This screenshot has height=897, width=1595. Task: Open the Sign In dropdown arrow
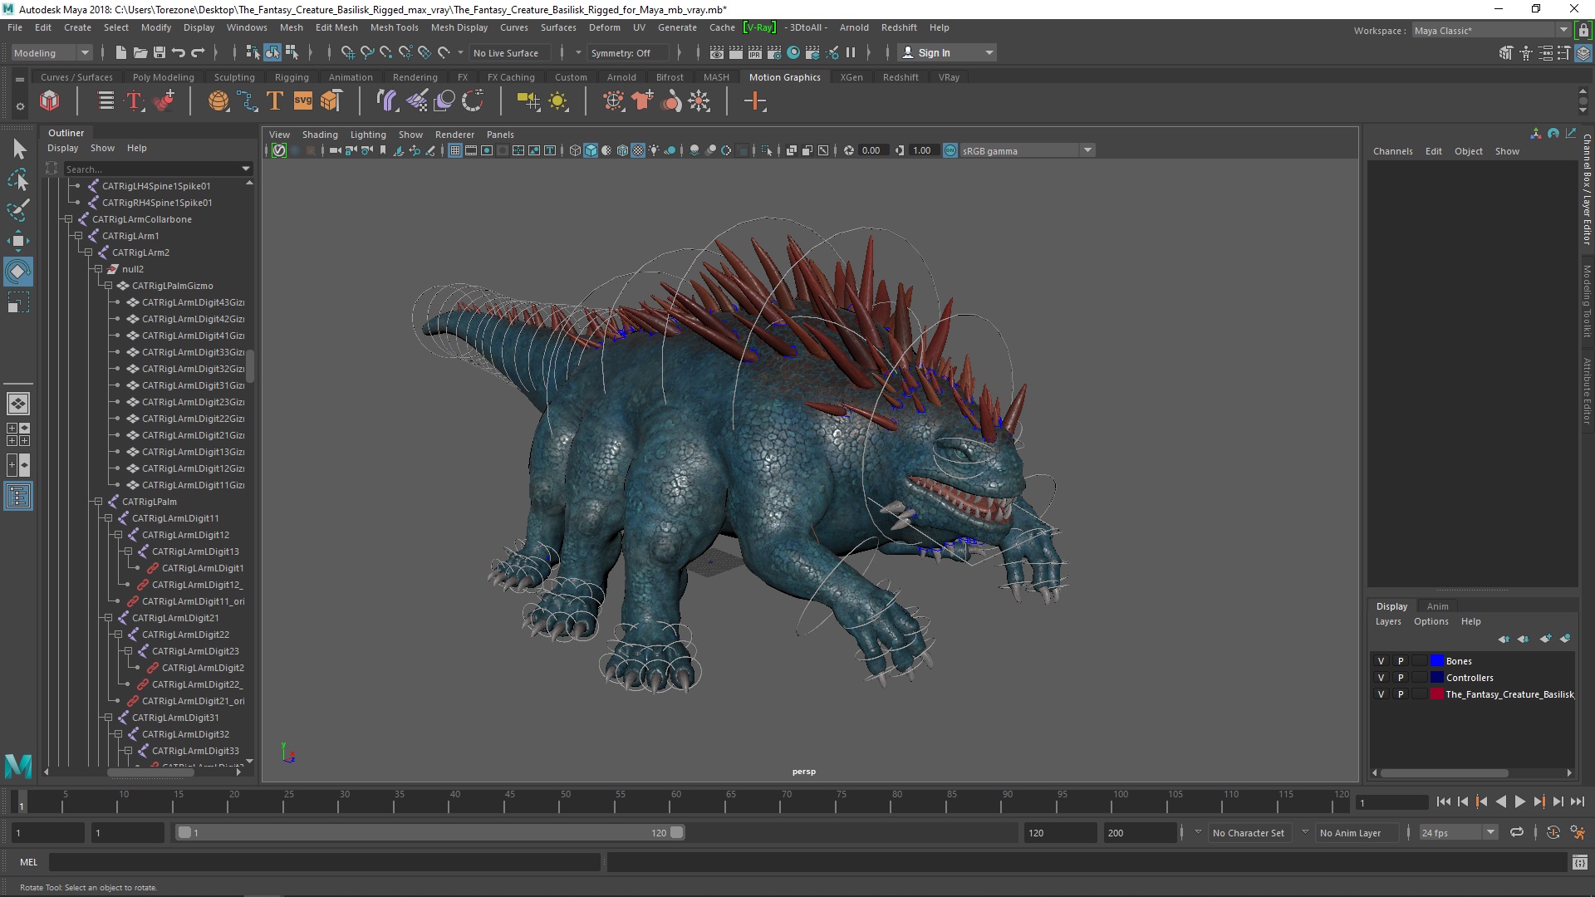tap(989, 52)
